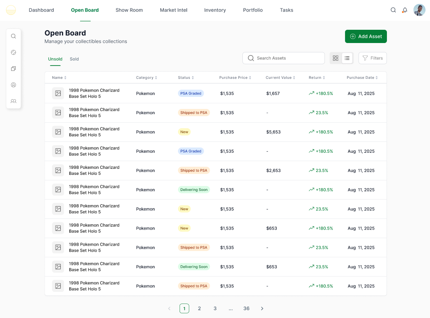Screen dimensions: 430x318
Task: Click the PSA Graded badge in first row
Action: click(191, 93)
